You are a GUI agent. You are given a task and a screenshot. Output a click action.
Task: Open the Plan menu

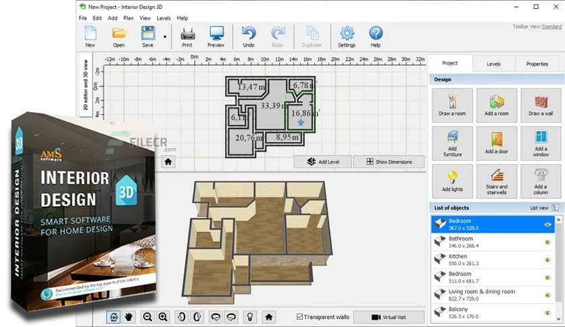tap(128, 18)
